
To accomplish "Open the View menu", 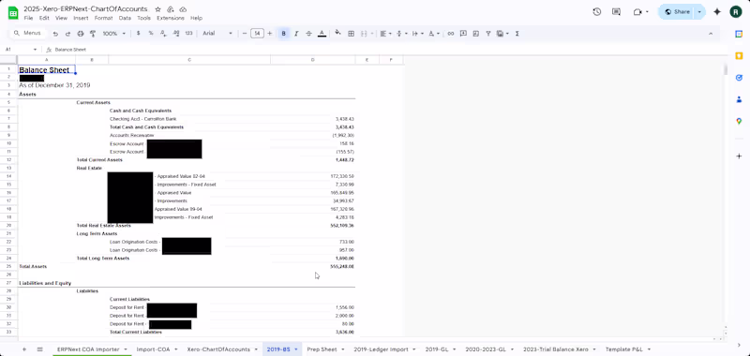I will (x=61, y=18).
